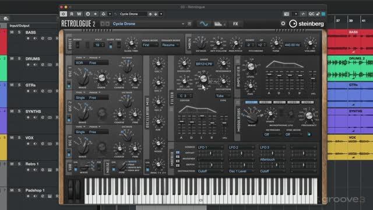This screenshot has height=210, width=373.
Task: Solo the BASS track
Action: (19, 32)
